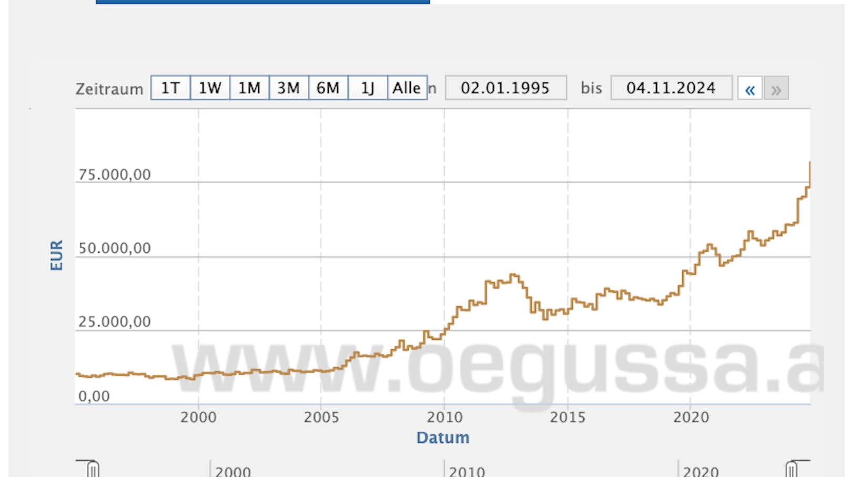
Task: Choose the 1M time range
Action: click(249, 88)
